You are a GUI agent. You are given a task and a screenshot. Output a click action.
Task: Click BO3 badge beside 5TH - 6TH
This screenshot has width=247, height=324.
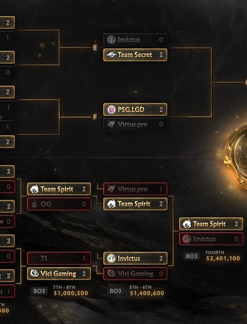[x=115, y=291]
